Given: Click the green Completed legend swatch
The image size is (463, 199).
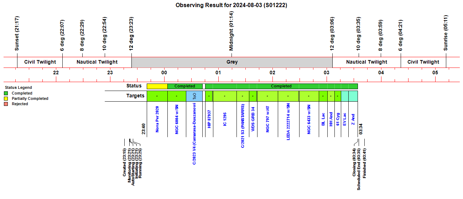Looking at the screenshot, I should pos(6,93).
